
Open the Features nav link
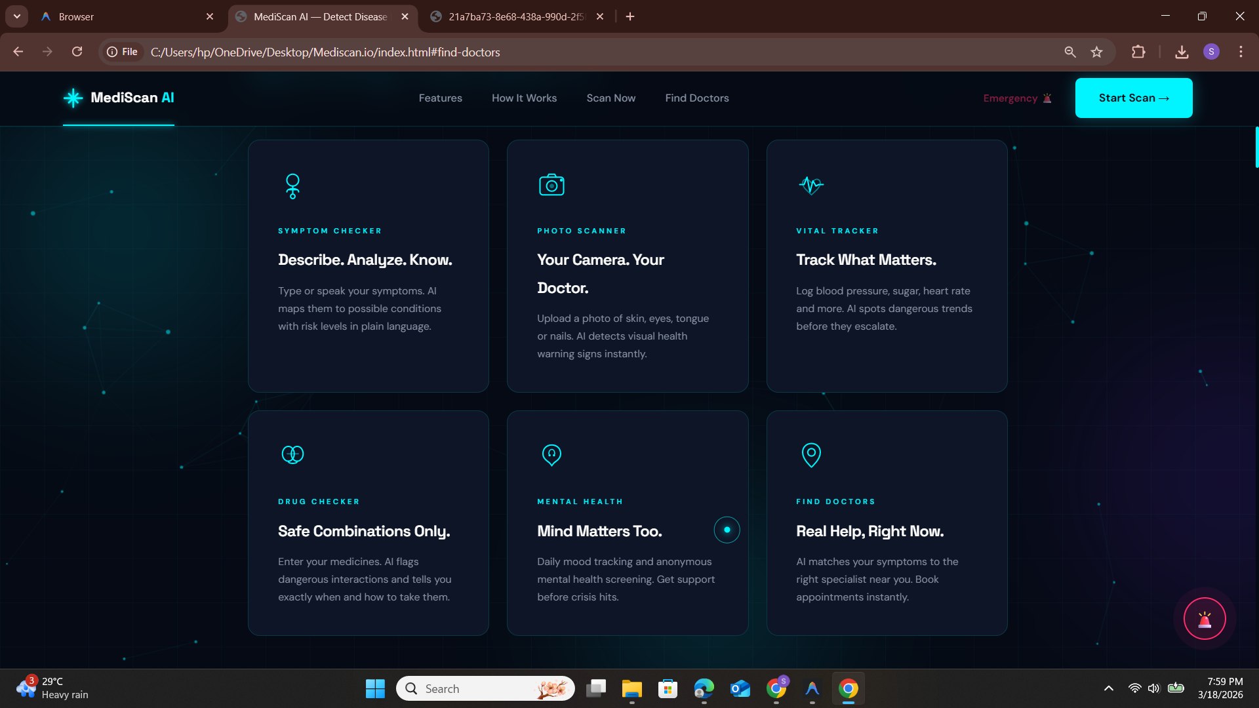(440, 98)
